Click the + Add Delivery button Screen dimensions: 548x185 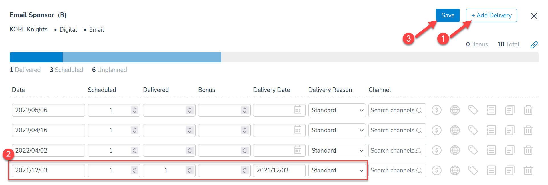pyautogui.click(x=491, y=15)
